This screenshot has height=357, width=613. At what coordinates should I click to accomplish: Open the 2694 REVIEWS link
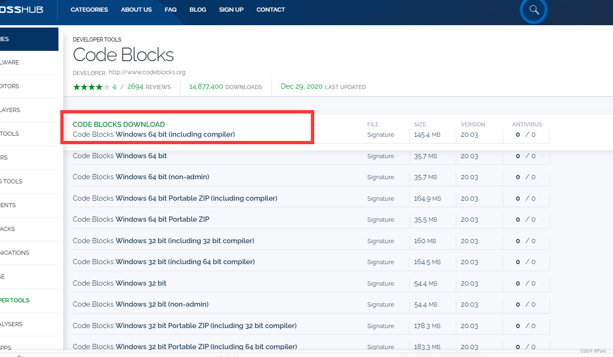149,87
